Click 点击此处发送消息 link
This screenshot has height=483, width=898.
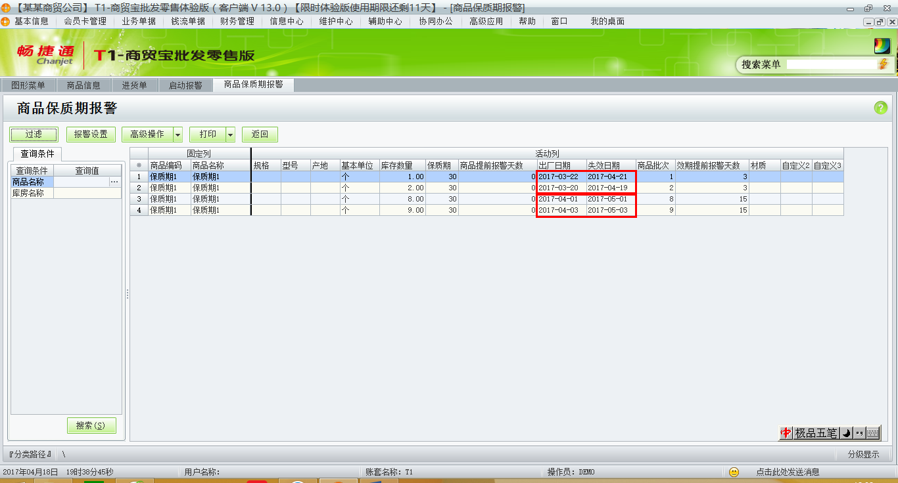click(788, 472)
